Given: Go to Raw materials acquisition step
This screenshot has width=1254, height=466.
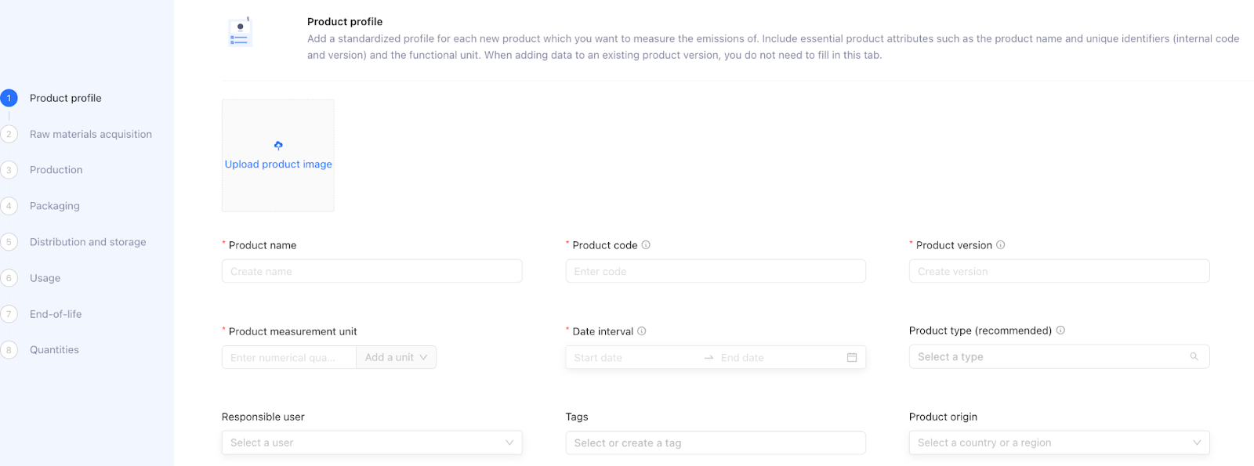Looking at the screenshot, I should coord(91,135).
